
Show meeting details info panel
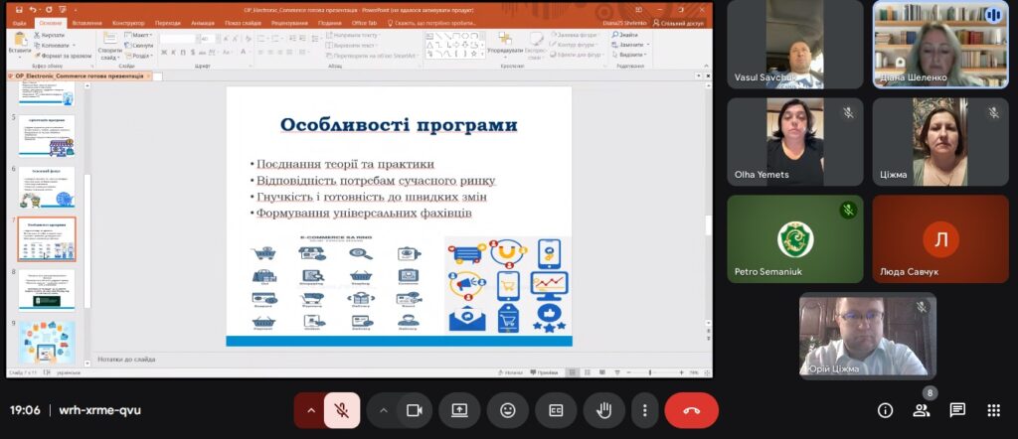click(885, 410)
